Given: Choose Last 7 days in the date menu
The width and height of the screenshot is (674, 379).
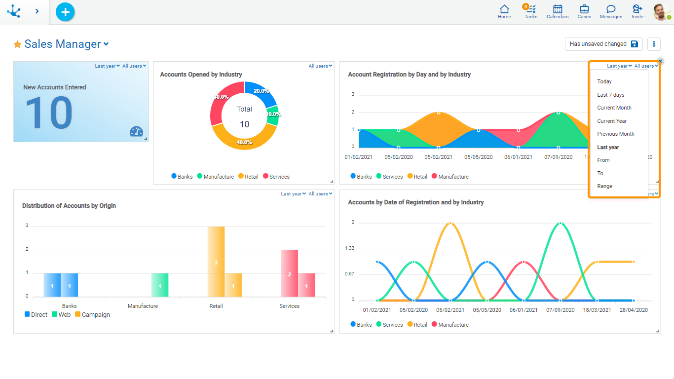Looking at the screenshot, I should [x=610, y=95].
